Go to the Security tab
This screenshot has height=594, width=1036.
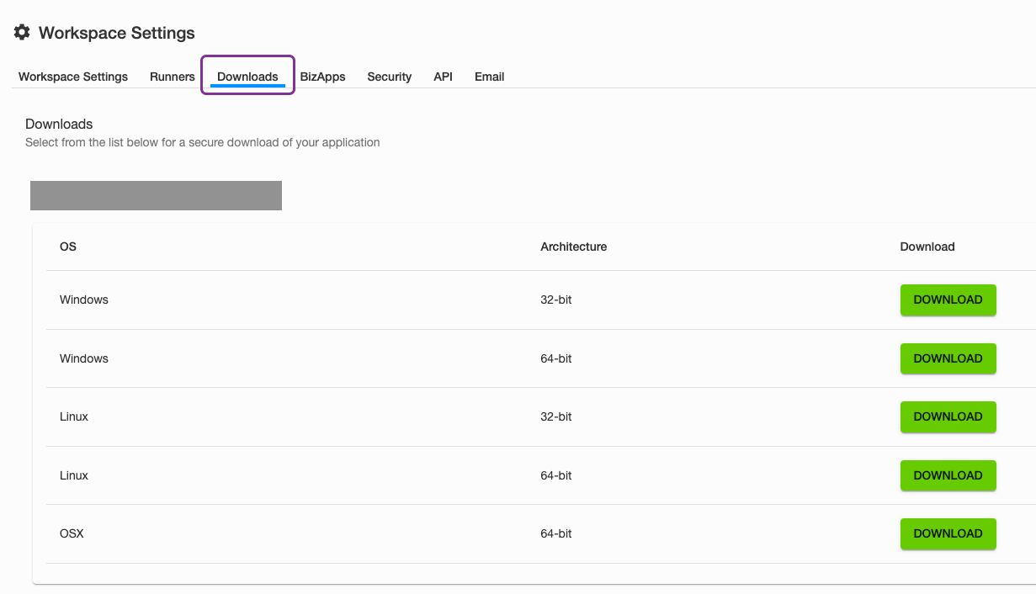390,77
